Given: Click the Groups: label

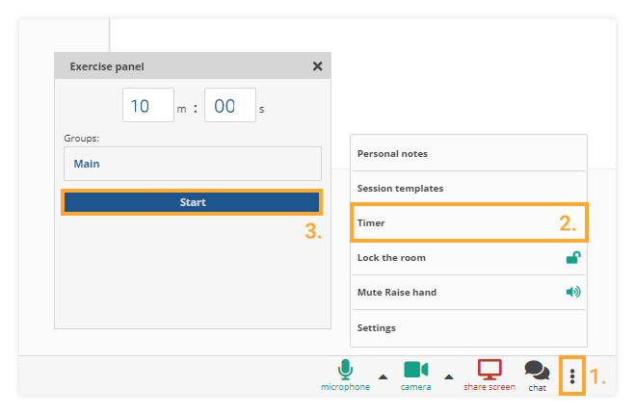Looking at the screenshot, I should [81, 138].
